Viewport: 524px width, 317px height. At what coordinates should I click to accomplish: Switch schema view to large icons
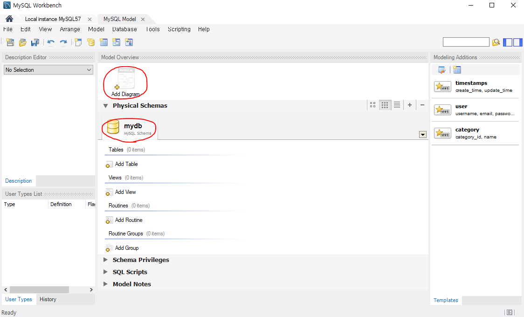[x=372, y=105]
